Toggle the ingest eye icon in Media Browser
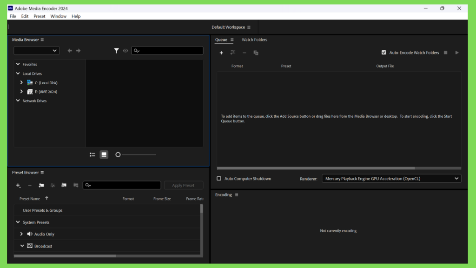The image size is (476, 268). pyautogui.click(x=126, y=51)
